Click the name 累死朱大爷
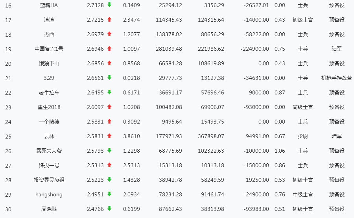Viewport: 354px width, 218px height. pos(49,151)
